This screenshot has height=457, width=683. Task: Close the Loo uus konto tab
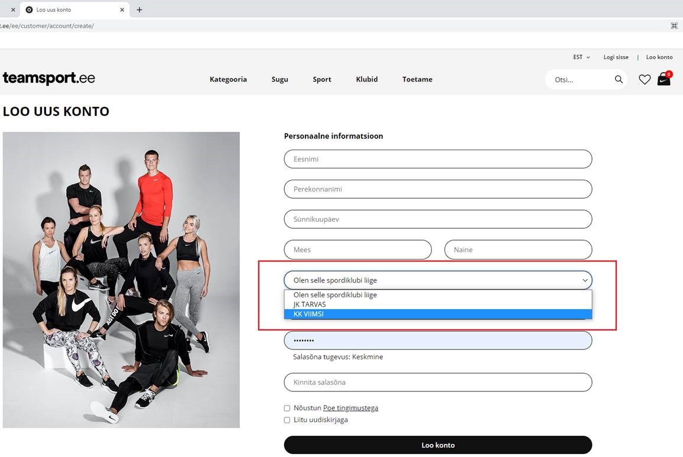[x=122, y=10]
